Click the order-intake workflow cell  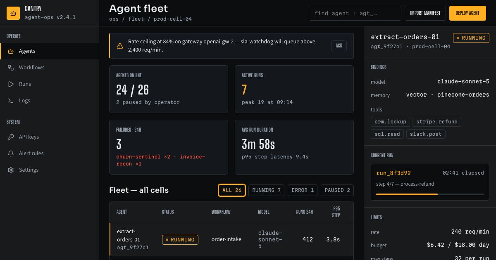[x=227, y=239]
